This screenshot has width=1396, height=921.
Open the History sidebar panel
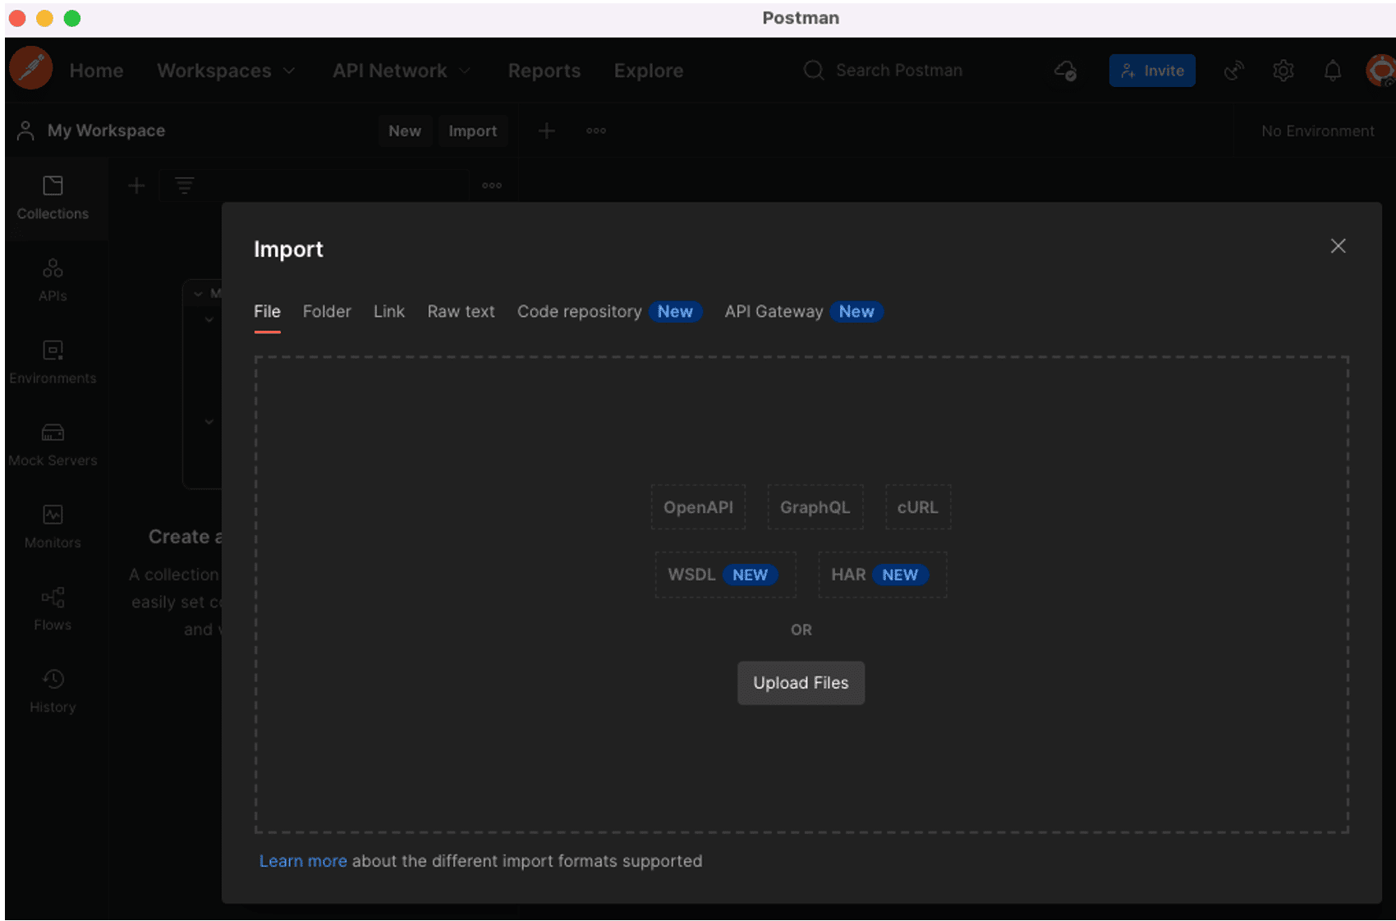53,691
